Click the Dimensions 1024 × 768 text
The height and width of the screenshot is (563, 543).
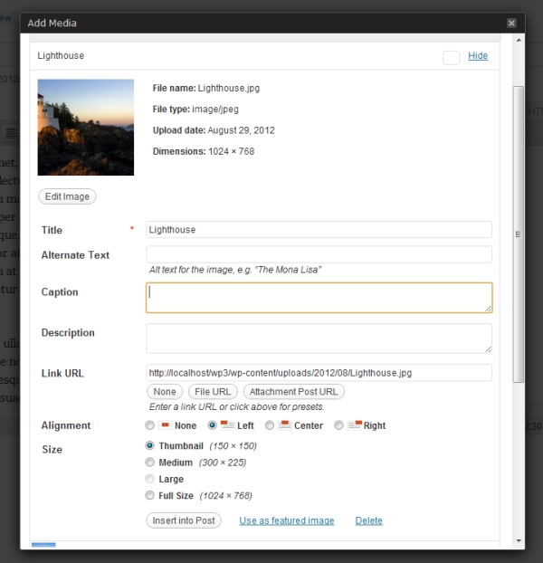(204, 151)
